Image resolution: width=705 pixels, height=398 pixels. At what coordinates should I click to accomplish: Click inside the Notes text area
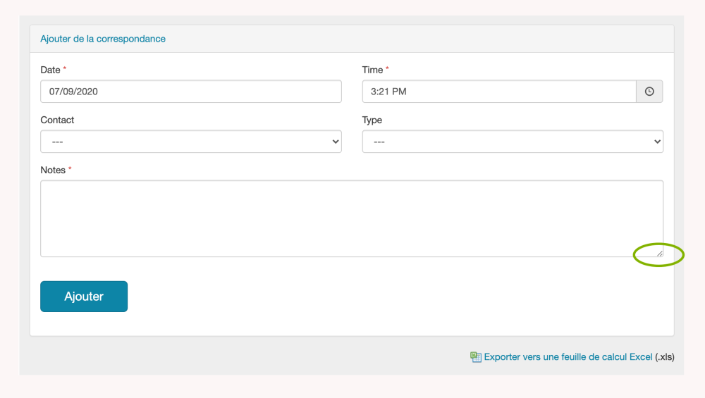pos(351,218)
